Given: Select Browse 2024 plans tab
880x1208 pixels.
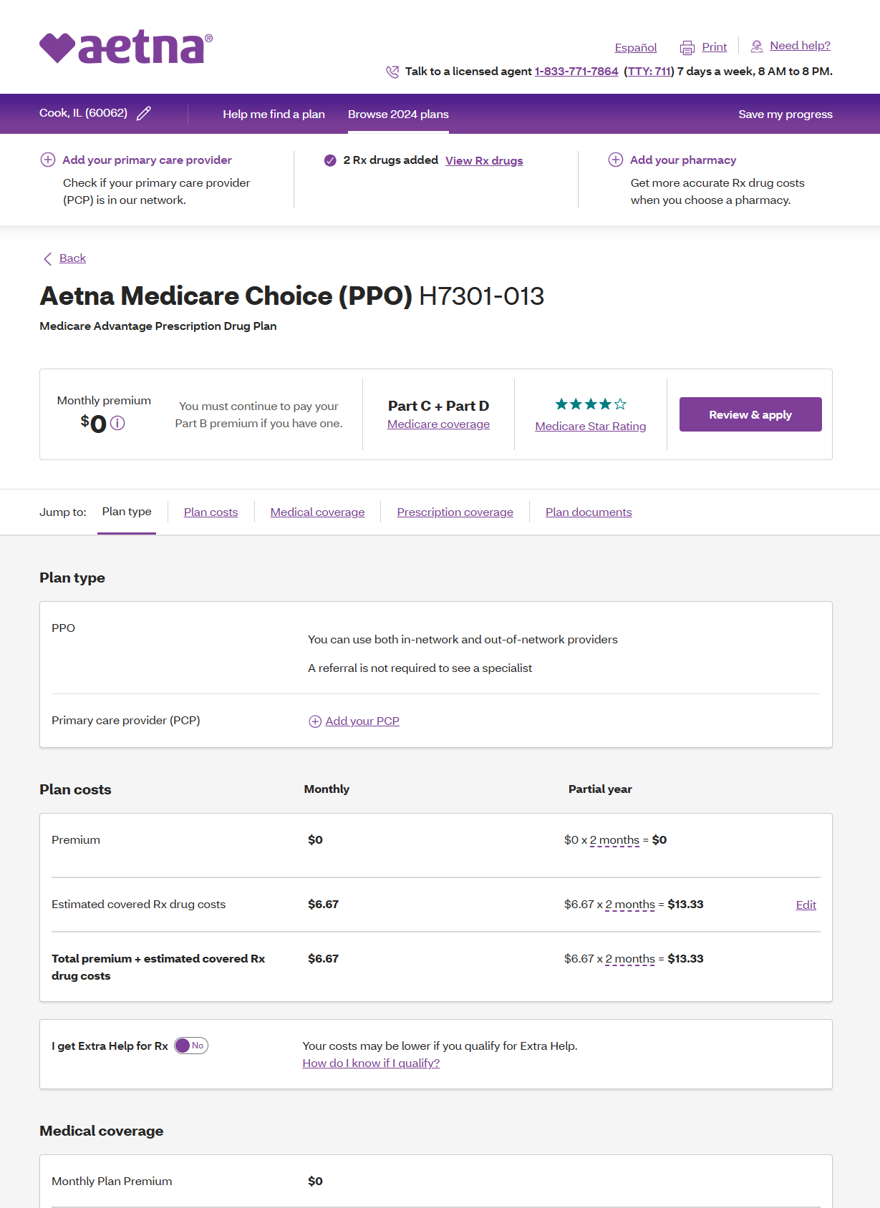Looking at the screenshot, I should pos(398,114).
